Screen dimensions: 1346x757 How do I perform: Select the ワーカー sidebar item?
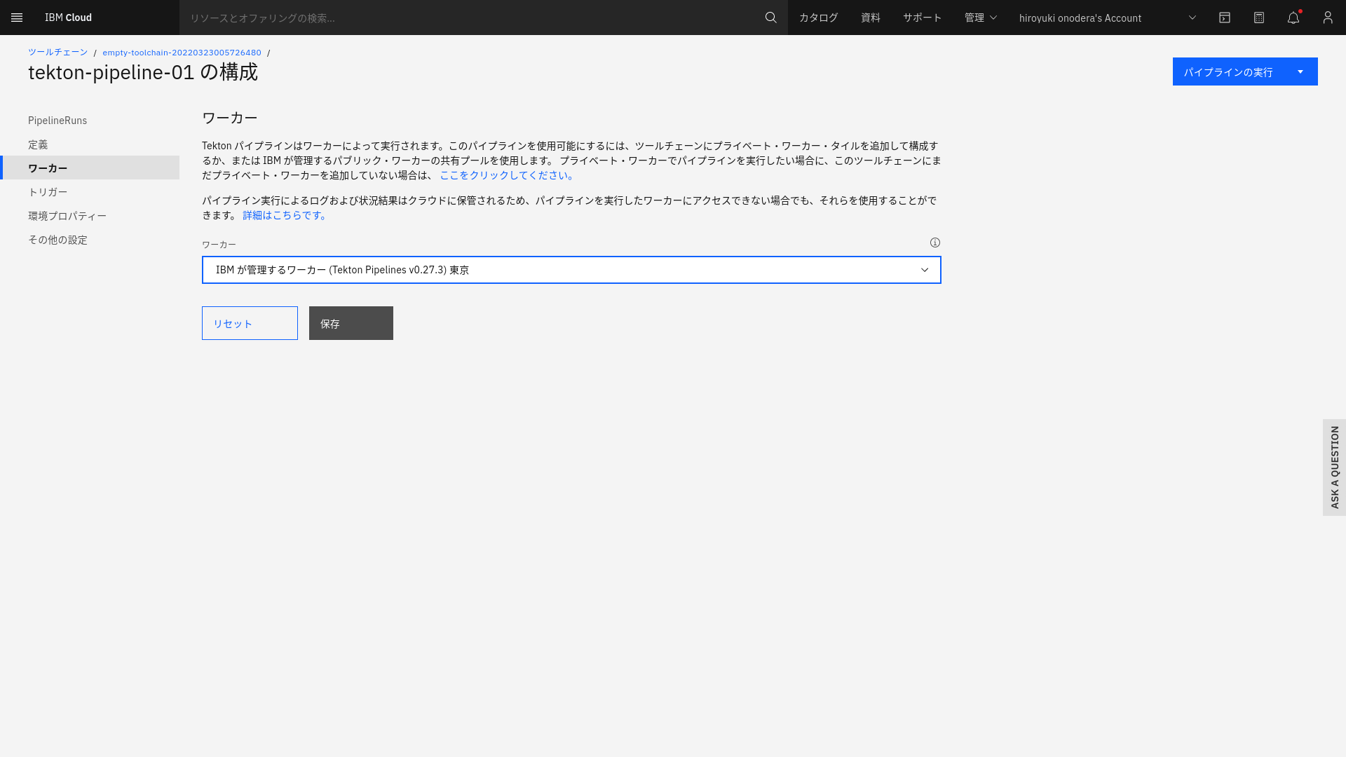tap(48, 168)
